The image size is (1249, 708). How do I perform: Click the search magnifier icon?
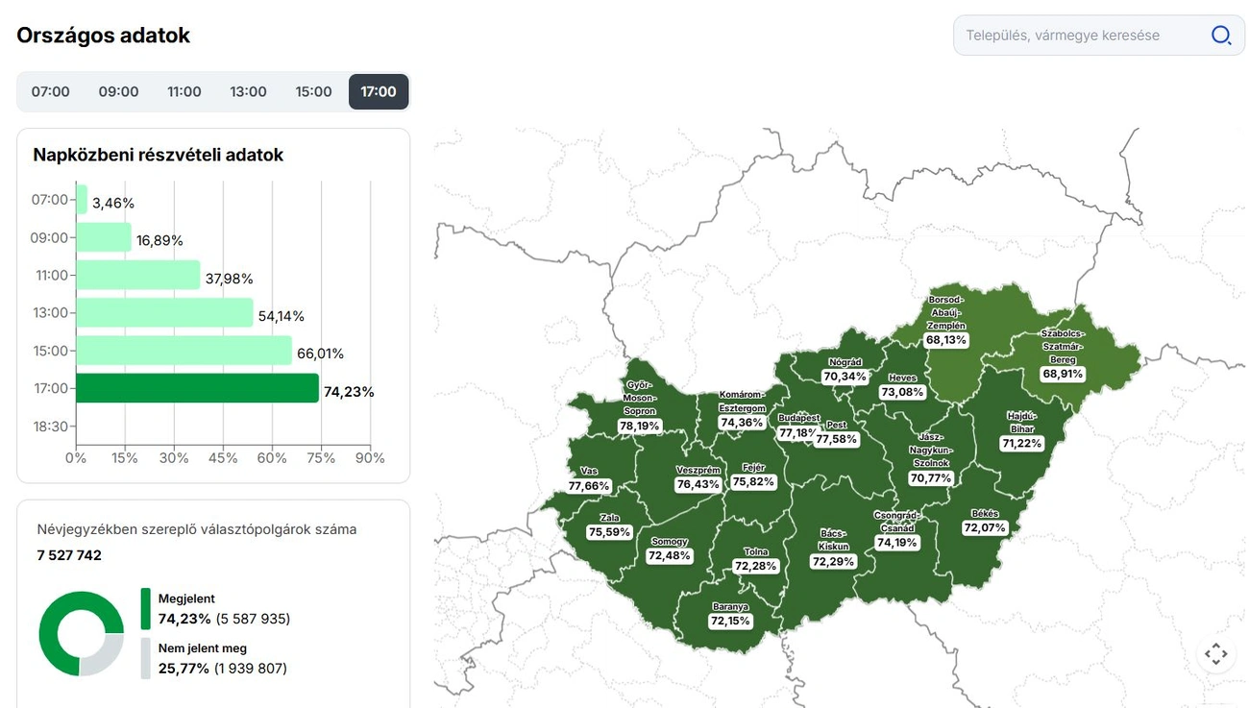point(1220,36)
